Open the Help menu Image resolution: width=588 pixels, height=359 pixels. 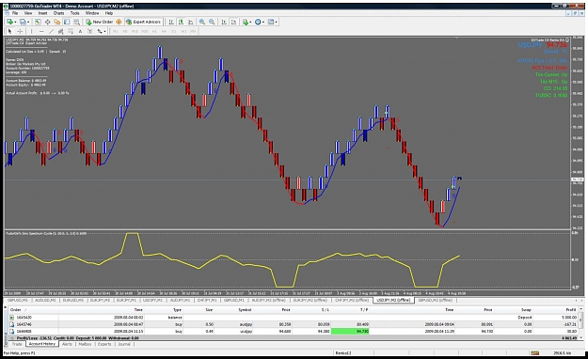[109, 13]
